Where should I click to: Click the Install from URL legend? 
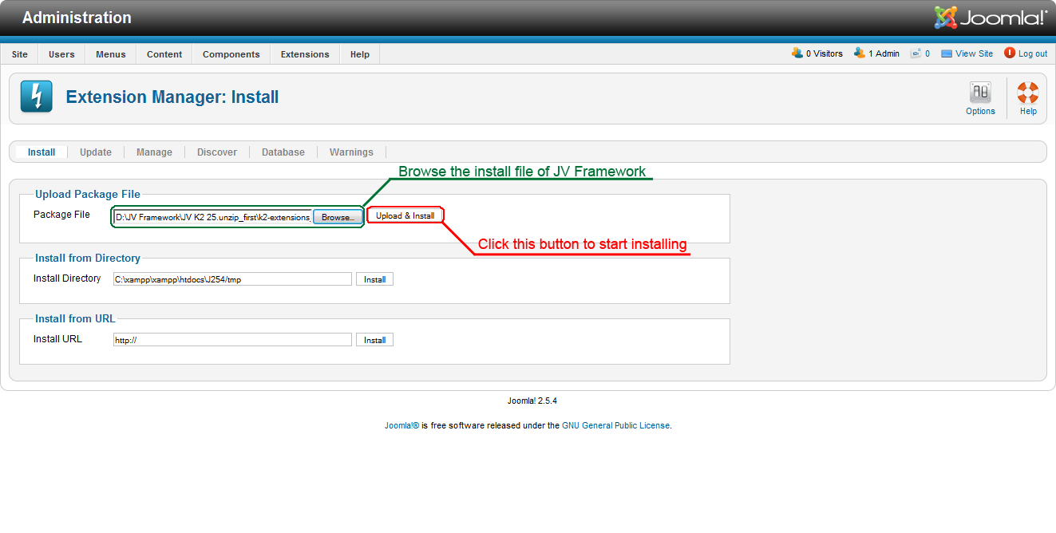(75, 319)
